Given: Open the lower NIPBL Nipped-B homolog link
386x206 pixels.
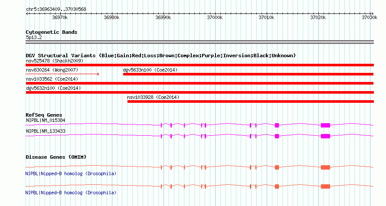Looking at the screenshot, I should 71,193.
